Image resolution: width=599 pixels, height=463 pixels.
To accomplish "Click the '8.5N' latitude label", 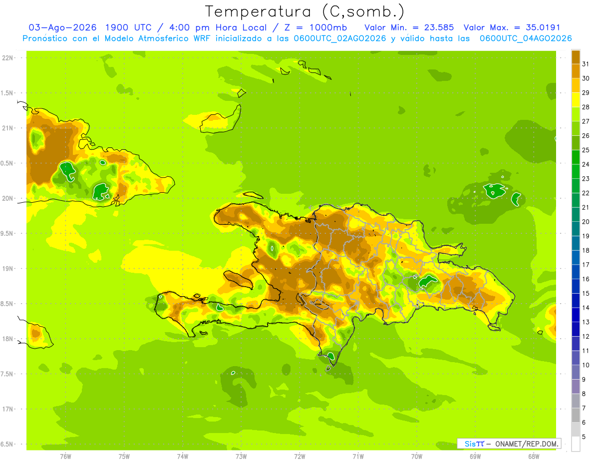I will coord(7,304).
